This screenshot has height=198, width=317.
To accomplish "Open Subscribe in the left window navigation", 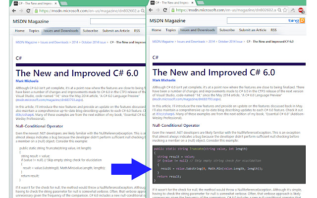I will click(90, 31).
